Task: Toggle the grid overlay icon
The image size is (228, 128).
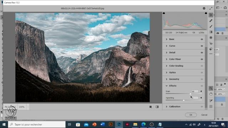Action: pos(211,107)
